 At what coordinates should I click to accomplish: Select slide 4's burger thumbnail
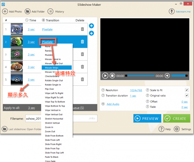point(17,67)
